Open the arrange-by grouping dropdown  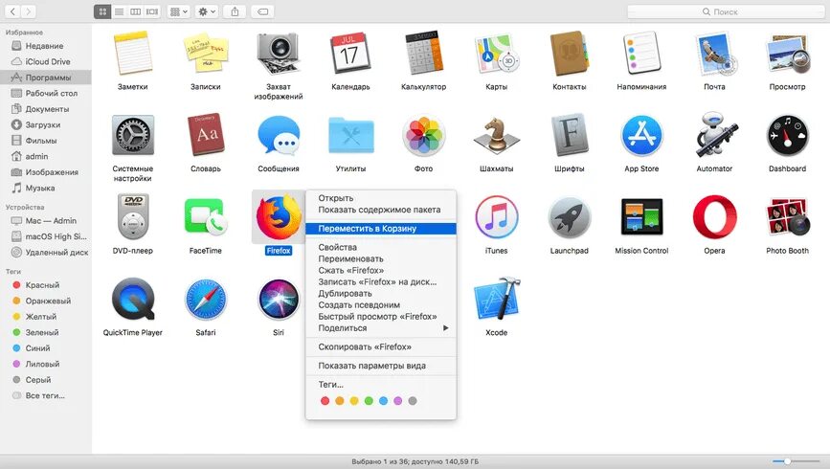click(x=178, y=11)
